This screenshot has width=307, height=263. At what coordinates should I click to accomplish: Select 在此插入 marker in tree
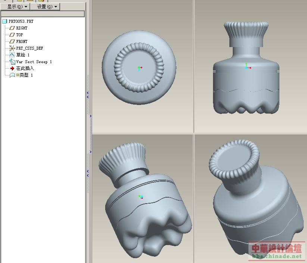click(x=25, y=68)
